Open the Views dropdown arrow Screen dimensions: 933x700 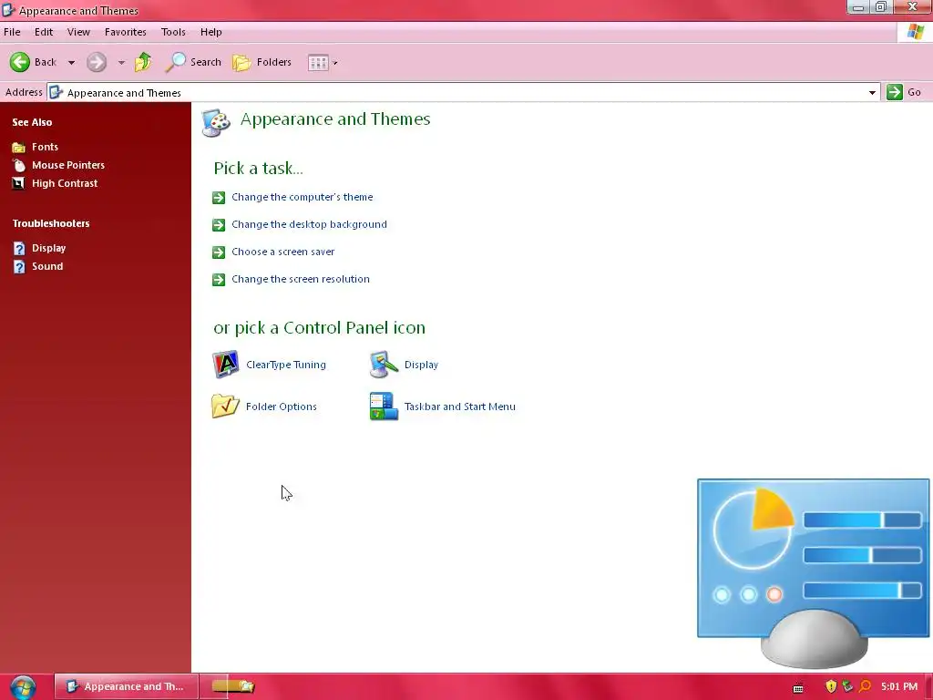pyautogui.click(x=335, y=63)
